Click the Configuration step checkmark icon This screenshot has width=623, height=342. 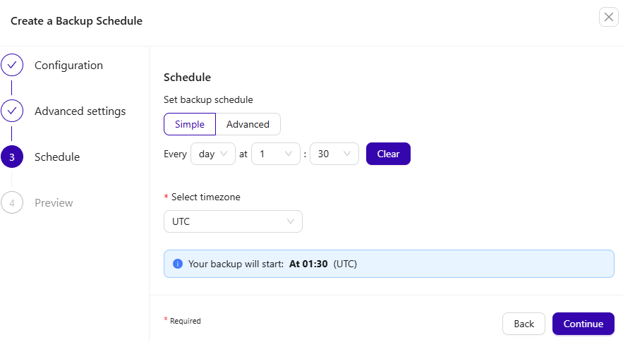click(12, 66)
